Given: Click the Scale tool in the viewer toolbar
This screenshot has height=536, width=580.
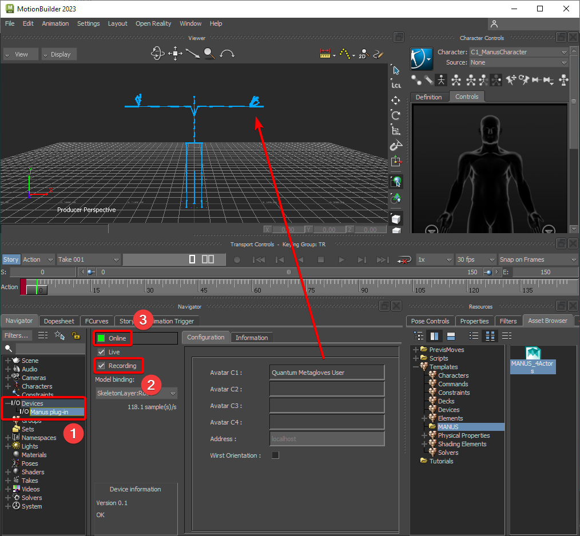Looking at the screenshot, I should click(396, 130).
